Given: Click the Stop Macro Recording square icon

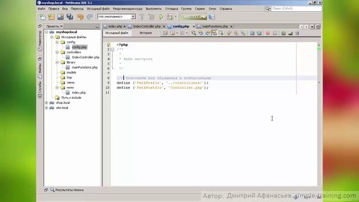Looking at the screenshot, I should click(275, 33).
